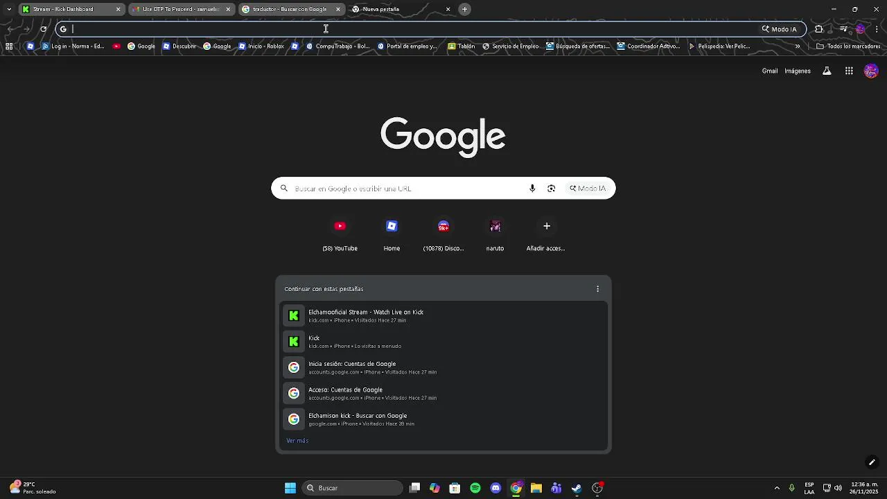Open the CompuTrabajo - Bol... bookmark
Image resolution: width=887 pixels, height=499 pixels.
337,46
